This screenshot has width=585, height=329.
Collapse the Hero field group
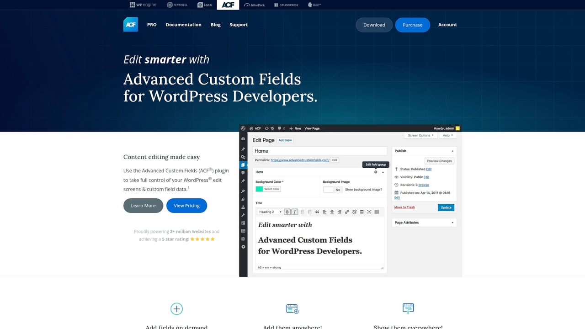pyautogui.click(x=383, y=172)
